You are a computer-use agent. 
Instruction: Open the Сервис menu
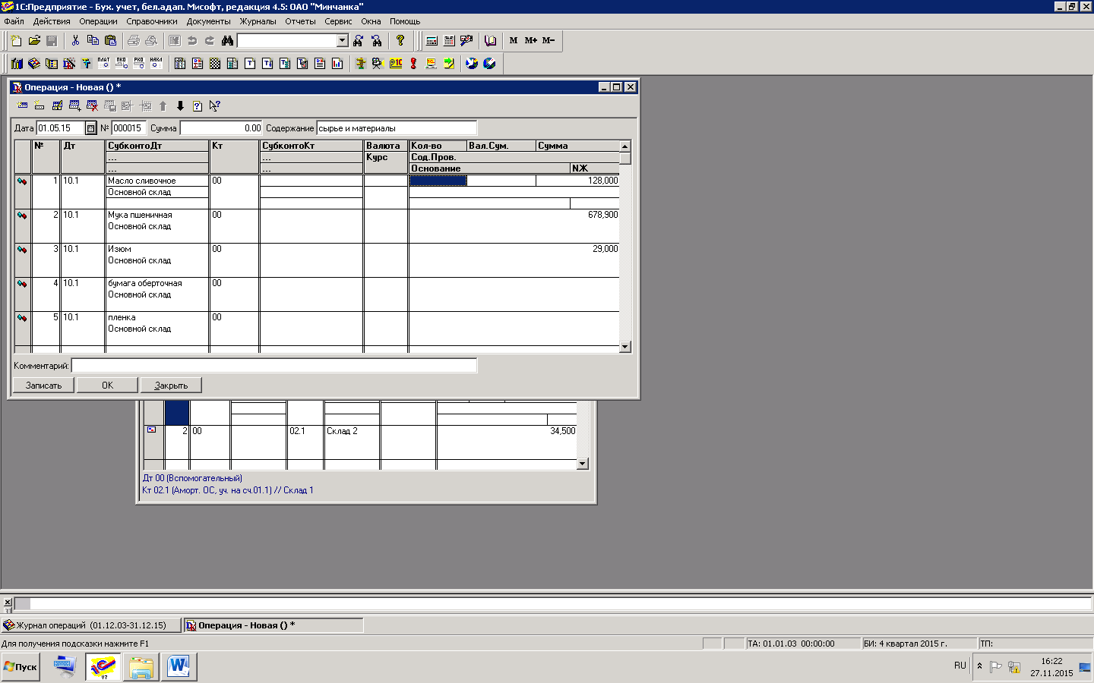coord(338,21)
